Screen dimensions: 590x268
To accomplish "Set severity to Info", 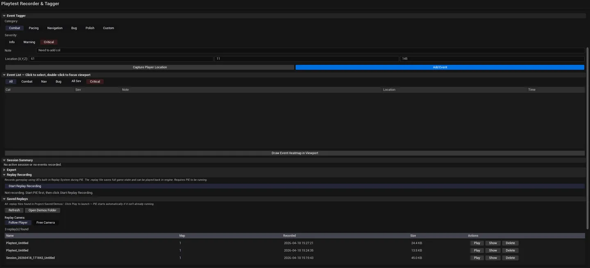I will [x=12, y=42].
